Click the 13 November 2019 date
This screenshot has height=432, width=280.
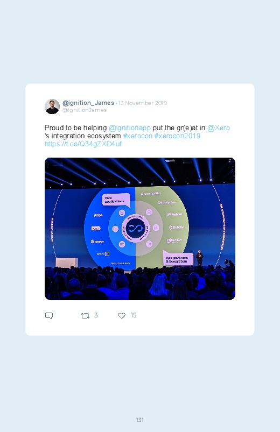[143, 103]
